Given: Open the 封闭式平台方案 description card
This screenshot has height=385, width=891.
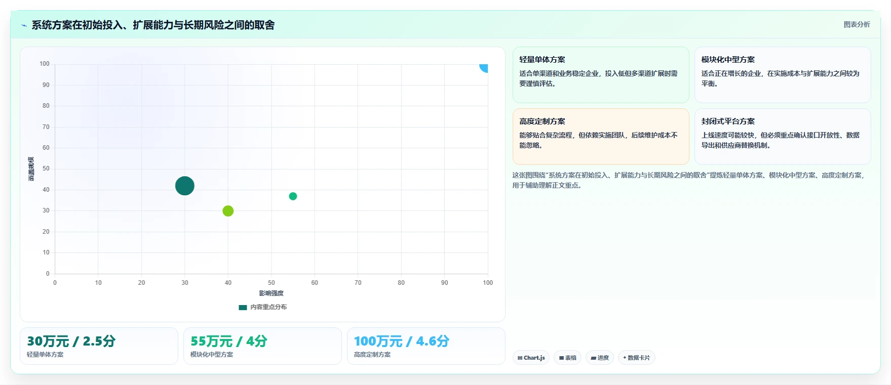Looking at the screenshot, I should coord(783,137).
